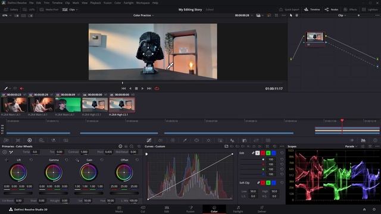Toggle the curve Edit channel link icon
The height and width of the screenshot is (214, 381).
click(x=252, y=153)
